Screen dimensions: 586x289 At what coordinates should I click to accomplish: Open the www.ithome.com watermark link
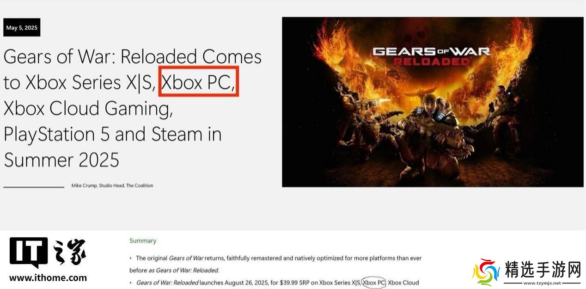pos(48,278)
